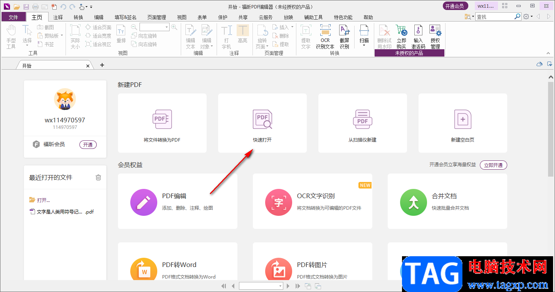This screenshot has width=555, height=292.
Task: Click Fit Width (适合宽度)
Action: 98,36
